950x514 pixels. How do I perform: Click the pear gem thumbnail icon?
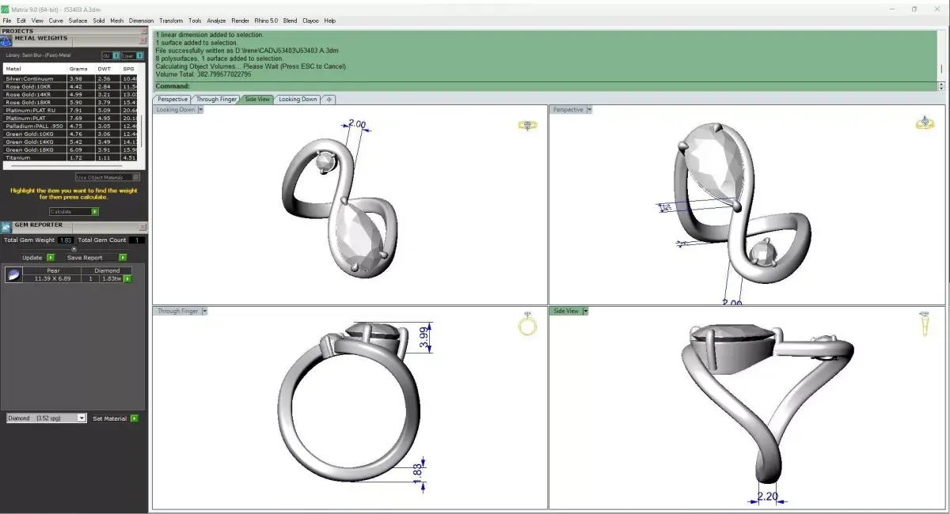[13, 275]
